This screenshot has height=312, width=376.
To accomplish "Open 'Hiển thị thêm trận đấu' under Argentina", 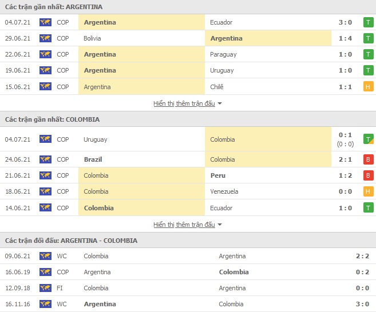I will (x=184, y=103).
